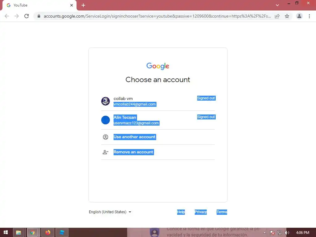Click the collab vm avatar picture

(x=106, y=101)
